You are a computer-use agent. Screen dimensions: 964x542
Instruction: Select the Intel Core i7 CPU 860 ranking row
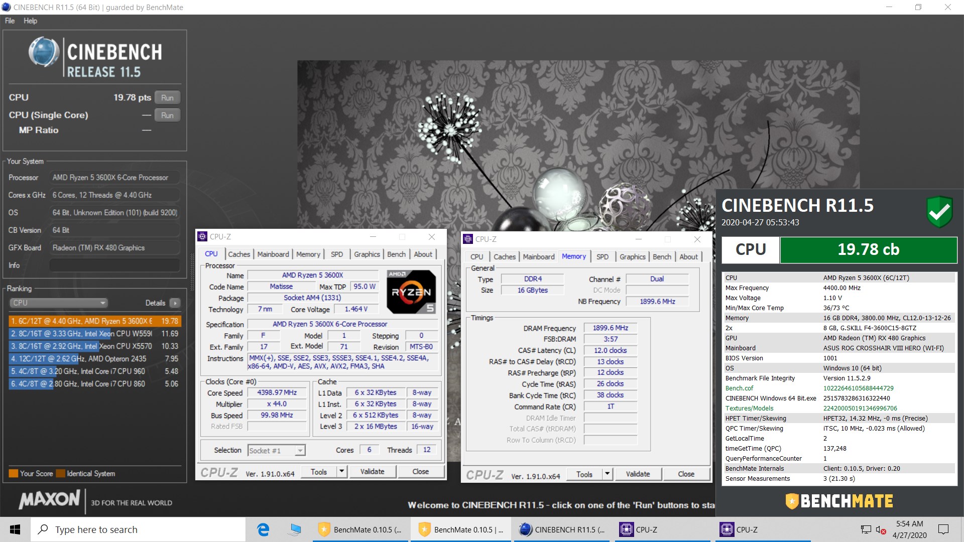tap(95, 384)
